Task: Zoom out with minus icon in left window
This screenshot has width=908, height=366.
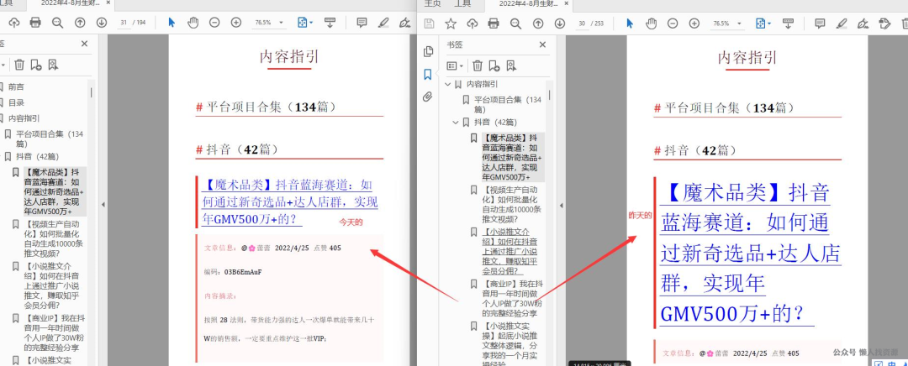Action: [x=214, y=23]
